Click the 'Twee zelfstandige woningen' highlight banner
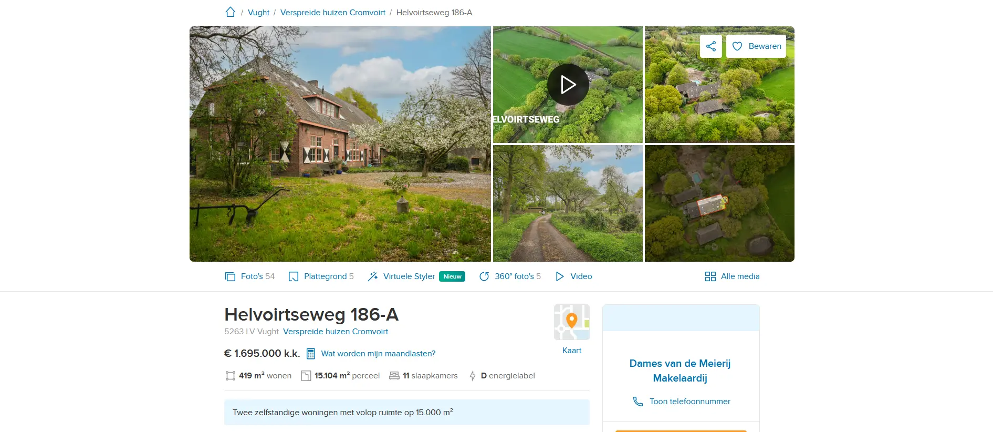Screen dimensions: 993x432 pyautogui.click(x=407, y=413)
